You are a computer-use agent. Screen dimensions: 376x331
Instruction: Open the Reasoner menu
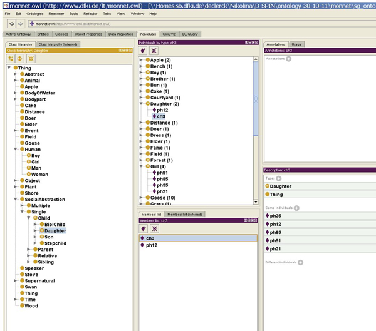pos(56,13)
